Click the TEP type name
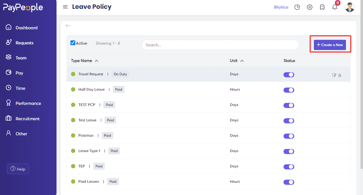This screenshot has height=195, width=363. [82, 166]
